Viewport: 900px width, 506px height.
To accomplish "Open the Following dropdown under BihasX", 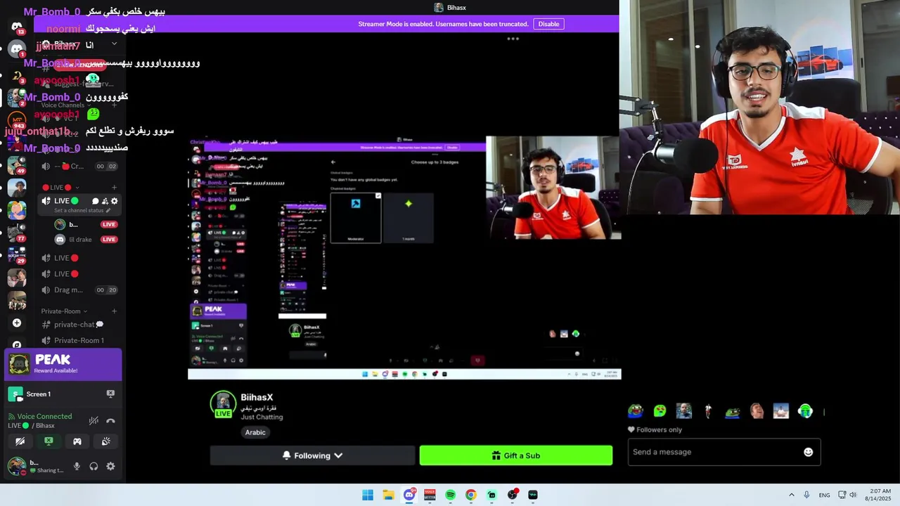I will pyautogui.click(x=312, y=455).
